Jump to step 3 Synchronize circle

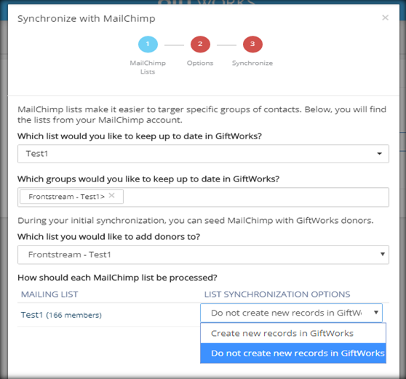click(252, 44)
